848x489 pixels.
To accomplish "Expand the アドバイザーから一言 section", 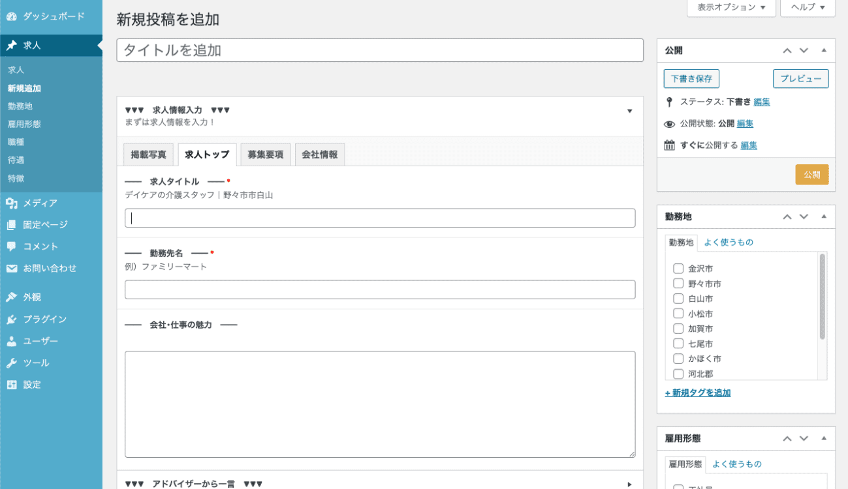I will click(629, 484).
